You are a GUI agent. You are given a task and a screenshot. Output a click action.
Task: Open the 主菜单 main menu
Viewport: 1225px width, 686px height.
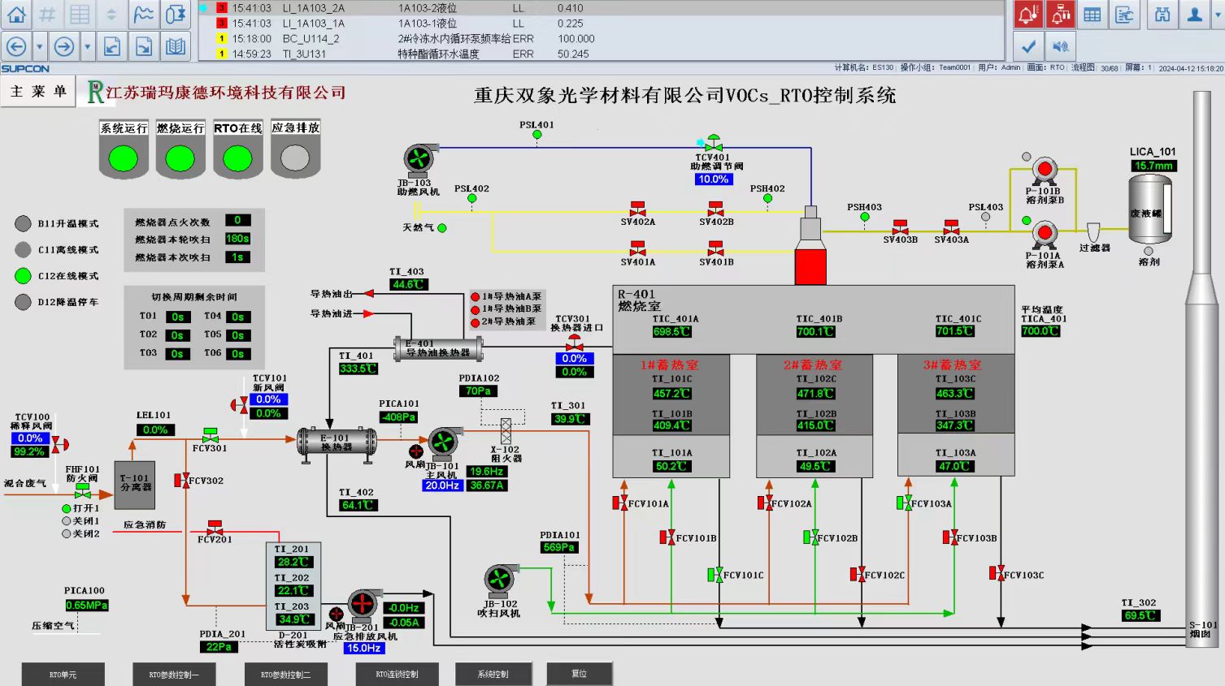tap(38, 92)
